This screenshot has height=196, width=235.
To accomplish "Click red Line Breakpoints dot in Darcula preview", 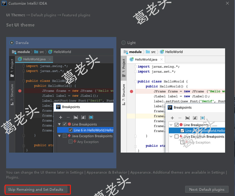I will 69,124.
